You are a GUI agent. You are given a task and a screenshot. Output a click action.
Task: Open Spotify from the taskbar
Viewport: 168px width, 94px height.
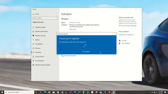point(88,92)
